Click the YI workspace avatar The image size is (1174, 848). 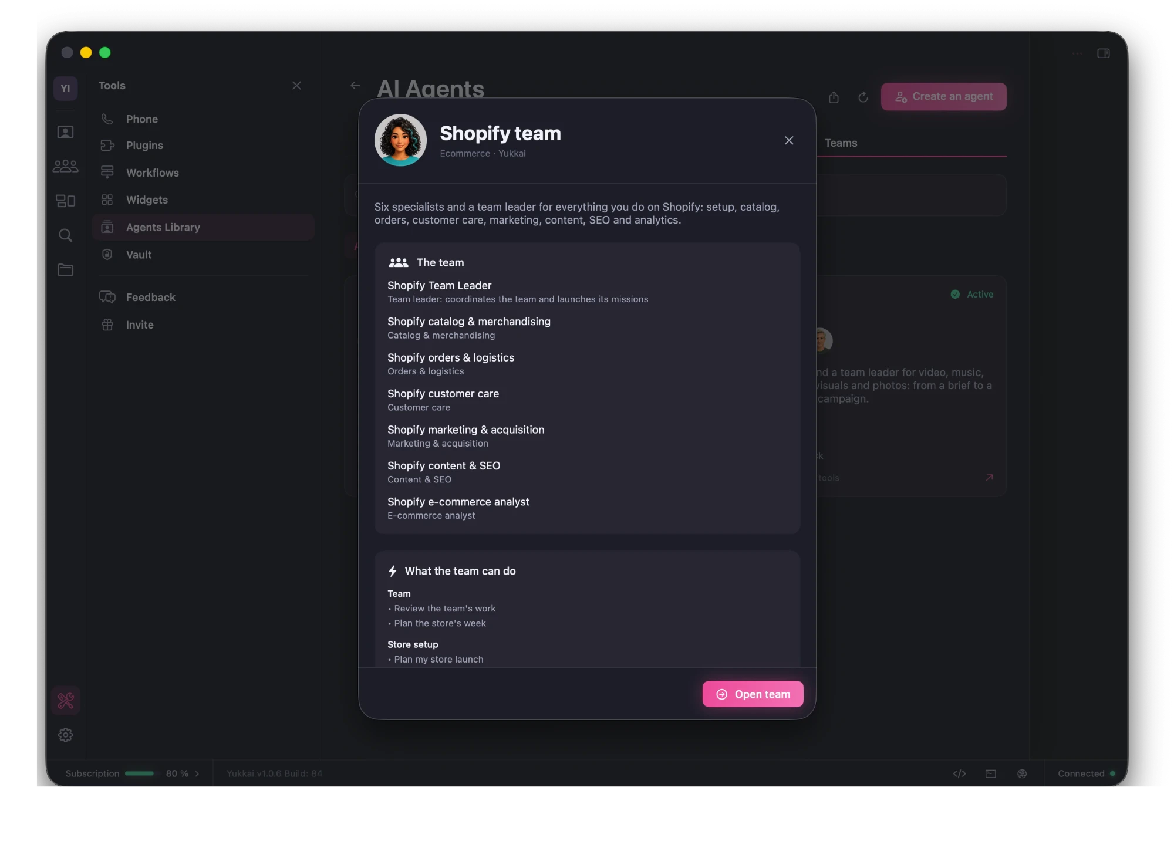65,88
